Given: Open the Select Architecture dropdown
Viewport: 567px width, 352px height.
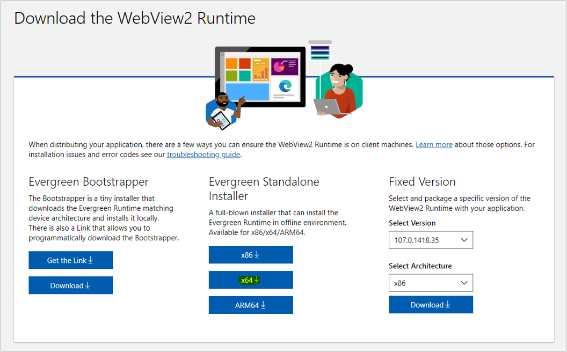Looking at the screenshot, I should pos(464,283).
